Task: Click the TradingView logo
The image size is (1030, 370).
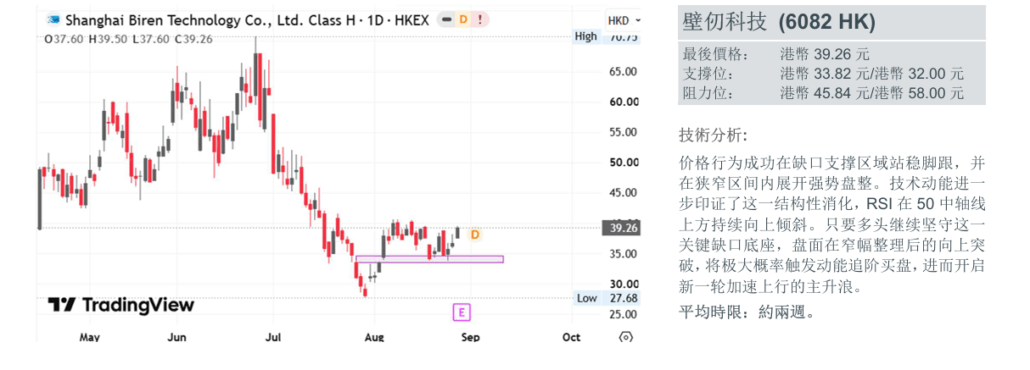Action: point(120,306)
